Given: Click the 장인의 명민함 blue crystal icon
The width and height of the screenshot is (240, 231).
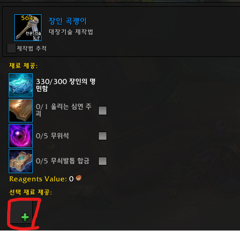Looking at the screenshot, I should [x=20, y=85].
